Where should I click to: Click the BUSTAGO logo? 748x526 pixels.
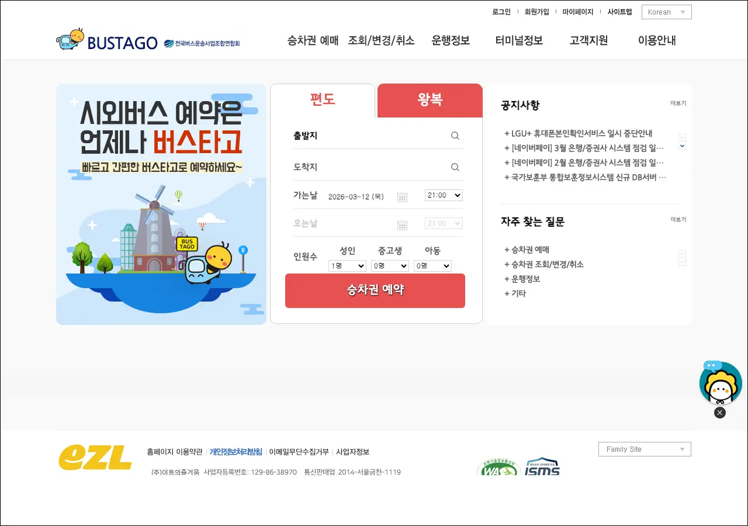[x=108, y=41]
